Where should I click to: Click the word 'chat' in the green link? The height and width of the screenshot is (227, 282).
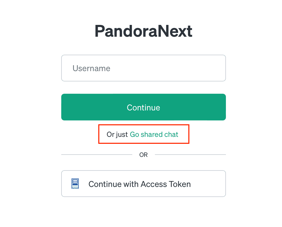point(171,134)
